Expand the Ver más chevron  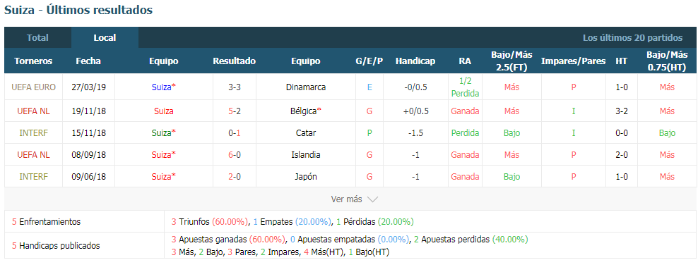372,199
